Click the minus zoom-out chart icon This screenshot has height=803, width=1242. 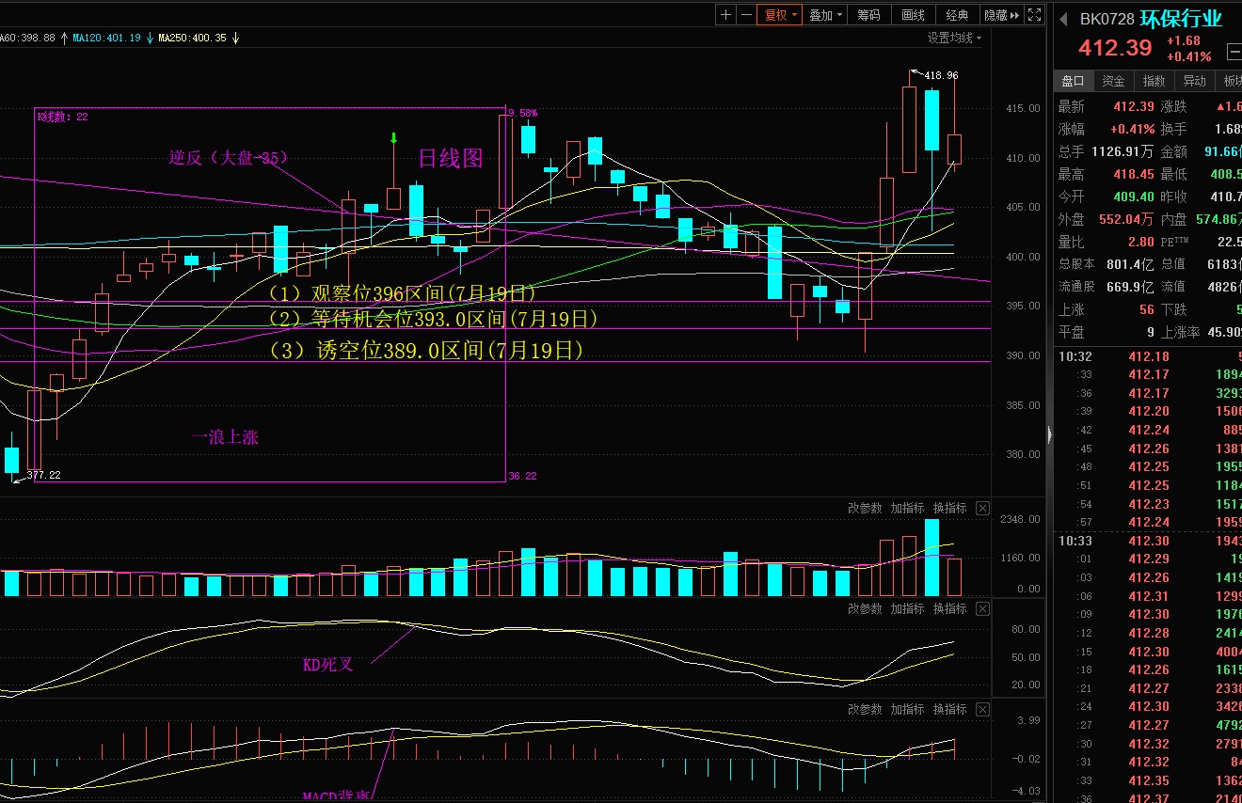746,15
